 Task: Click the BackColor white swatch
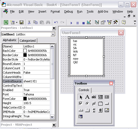tap(25, 51)
